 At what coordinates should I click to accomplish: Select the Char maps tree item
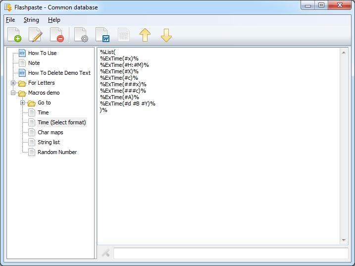[x=51, y=132]
